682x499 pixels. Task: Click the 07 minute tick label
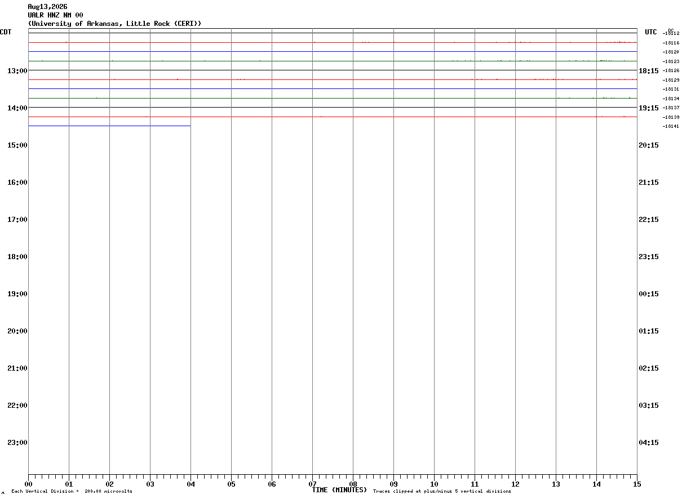pyautogui.click(x=312, y=484)
